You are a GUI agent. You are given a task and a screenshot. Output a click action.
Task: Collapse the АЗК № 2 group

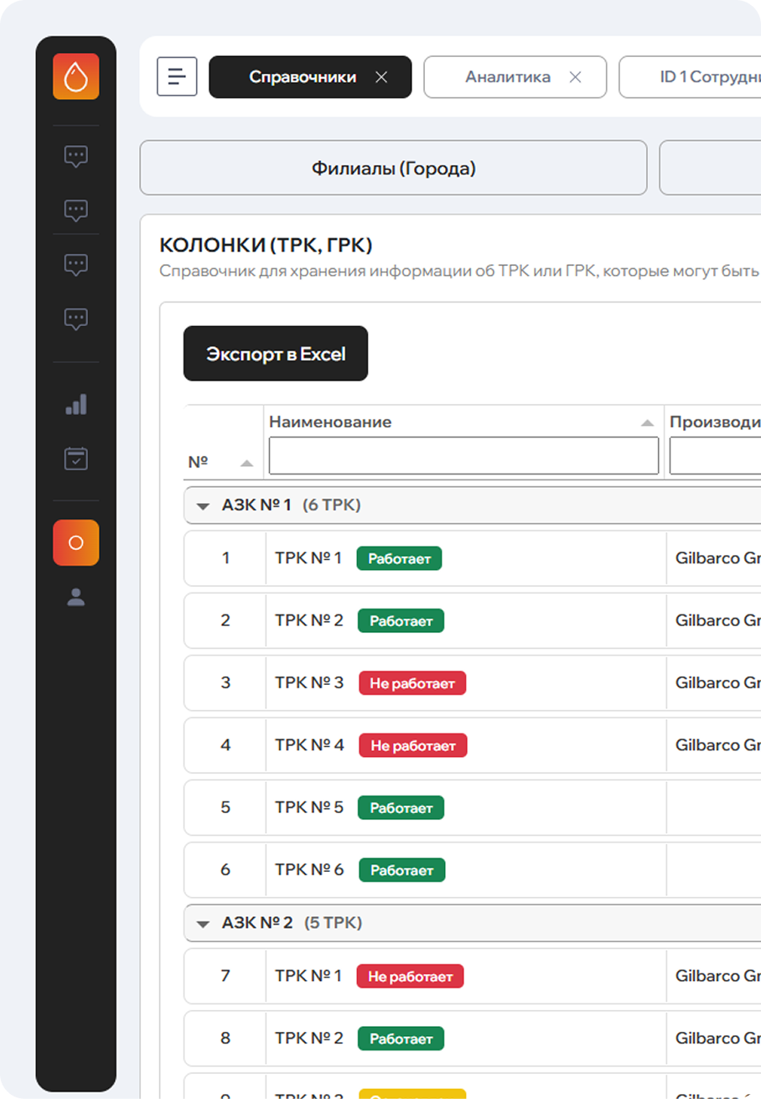(202, 923)
